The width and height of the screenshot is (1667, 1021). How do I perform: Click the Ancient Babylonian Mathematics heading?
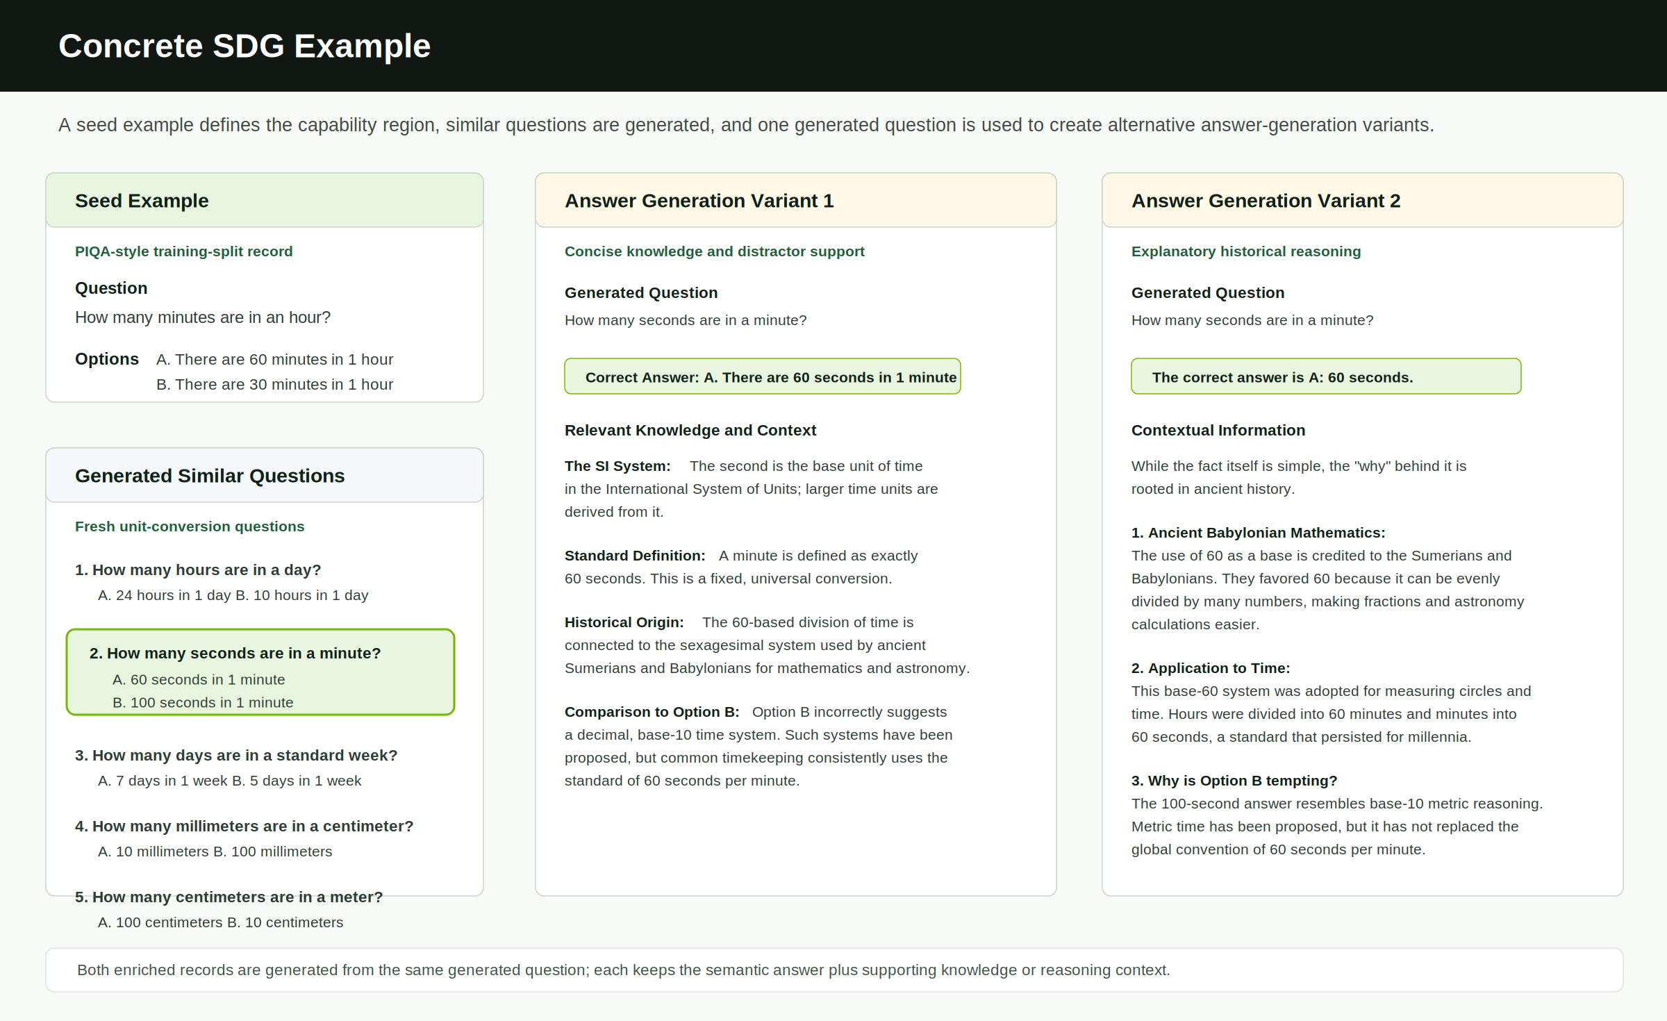(x=1259, y=533)
